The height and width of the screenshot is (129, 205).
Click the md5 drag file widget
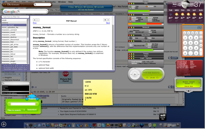pos(163,117)
